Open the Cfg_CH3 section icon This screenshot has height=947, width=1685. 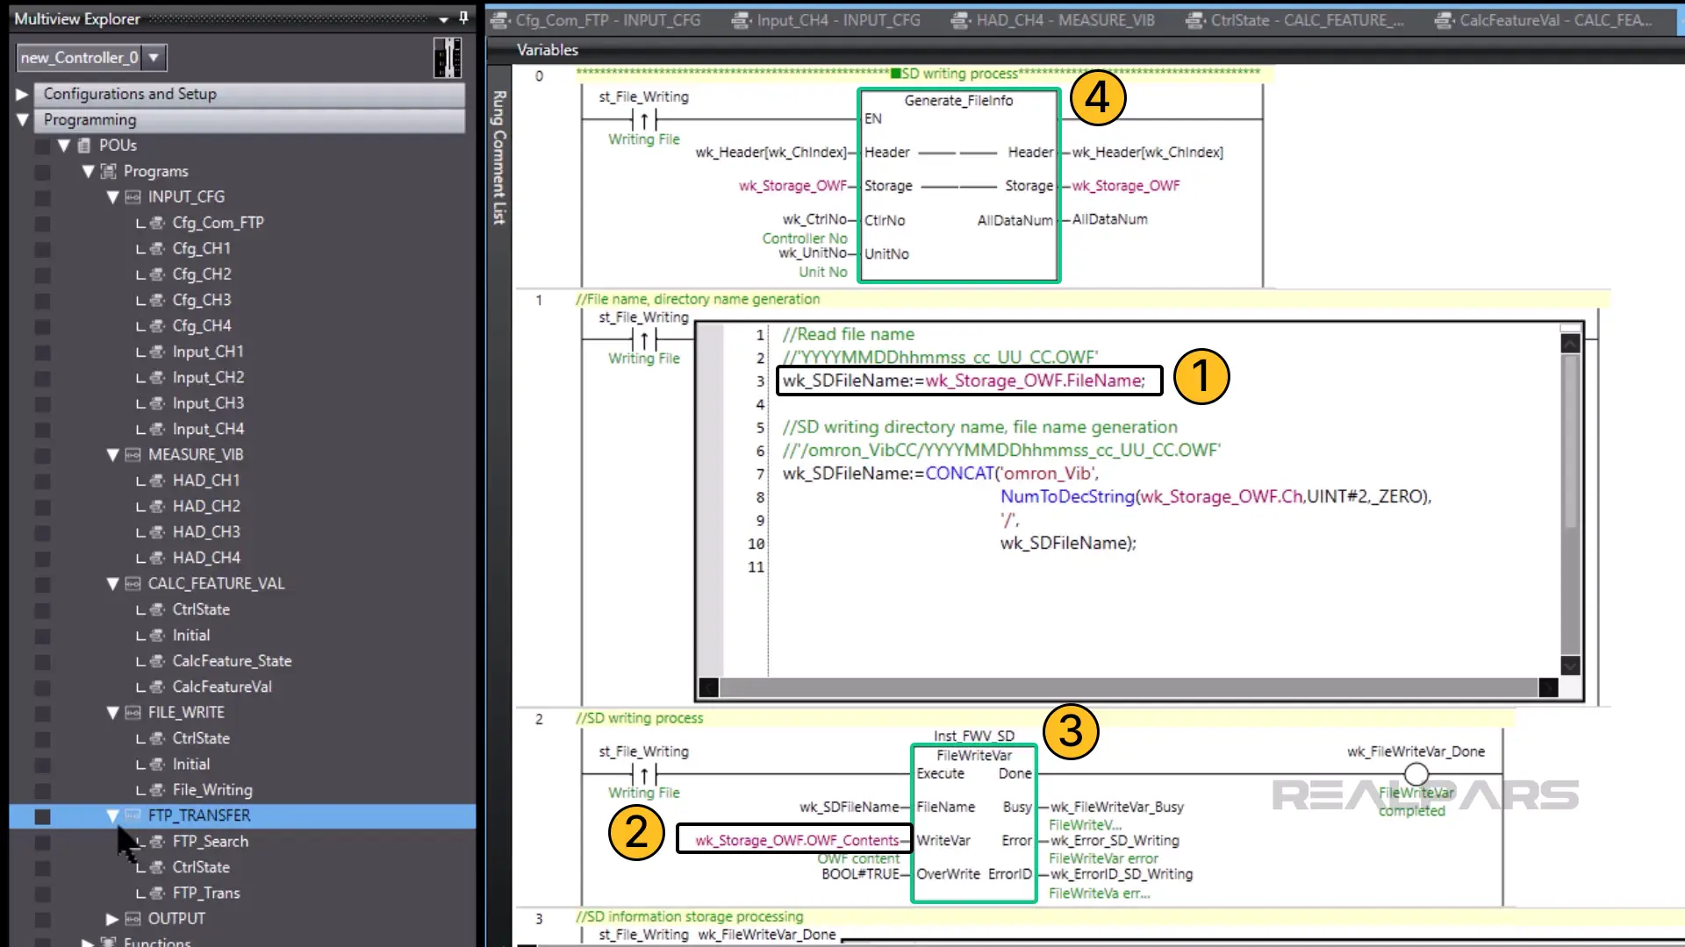coord(157,300)
